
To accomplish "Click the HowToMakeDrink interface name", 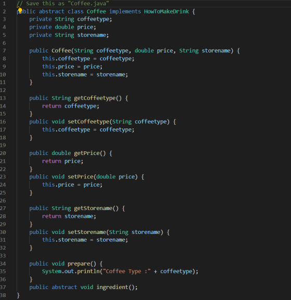I will (x=166, y=11).
